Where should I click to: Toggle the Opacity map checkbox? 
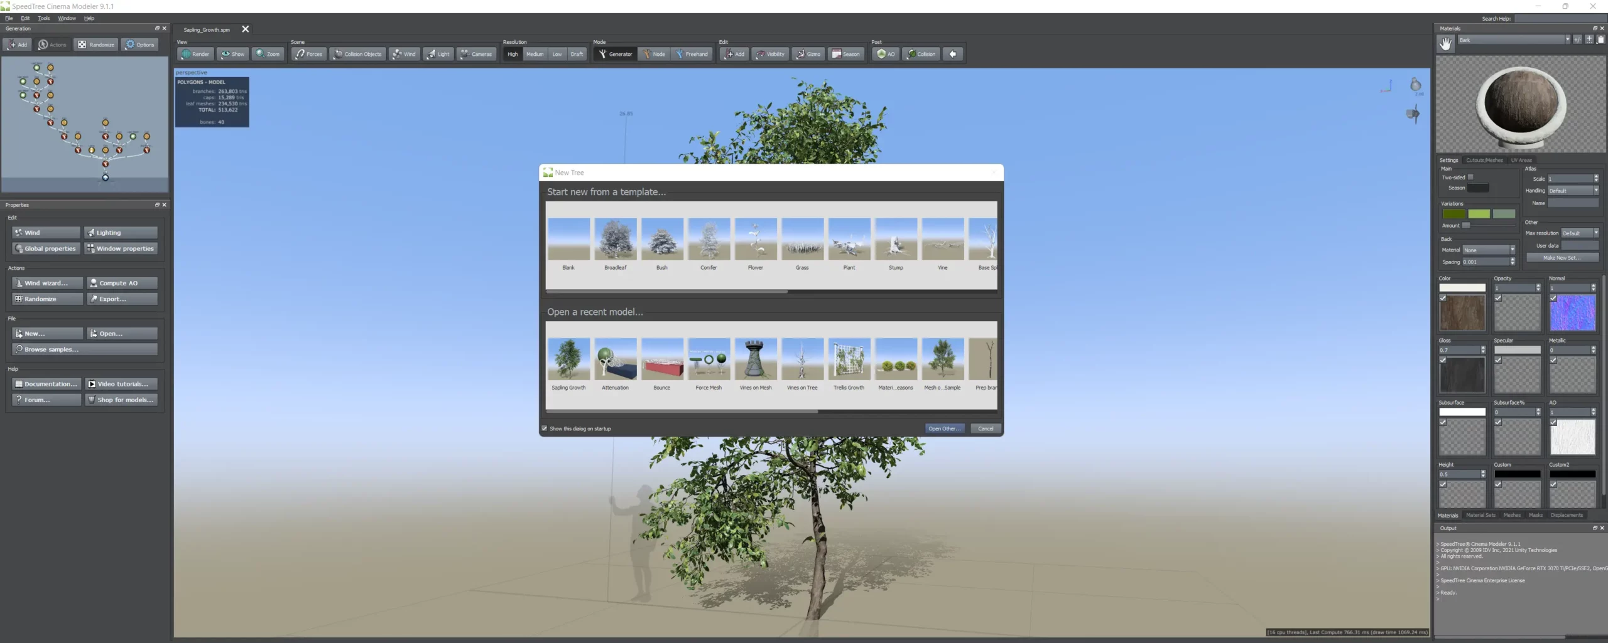[x=1498, y=298]
